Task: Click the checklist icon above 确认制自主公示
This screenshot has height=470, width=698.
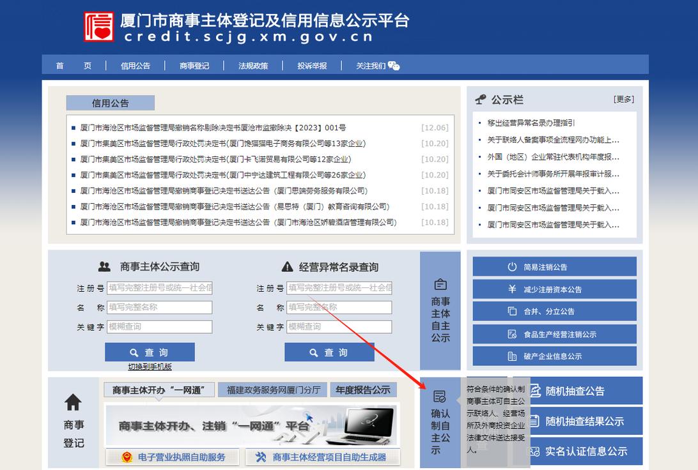Action: [x=441, y=396]
